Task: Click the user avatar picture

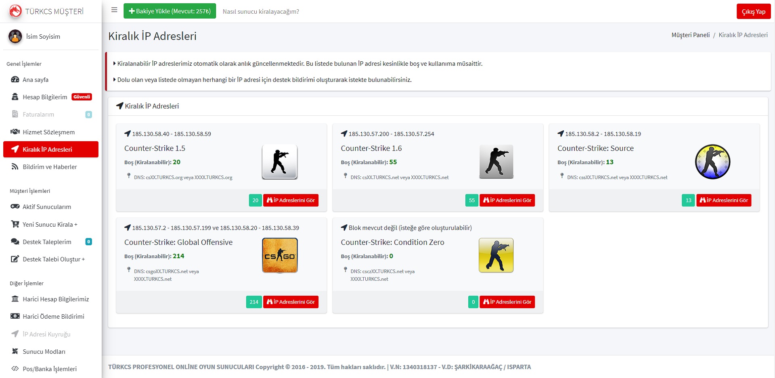Action: coord(15,36)
